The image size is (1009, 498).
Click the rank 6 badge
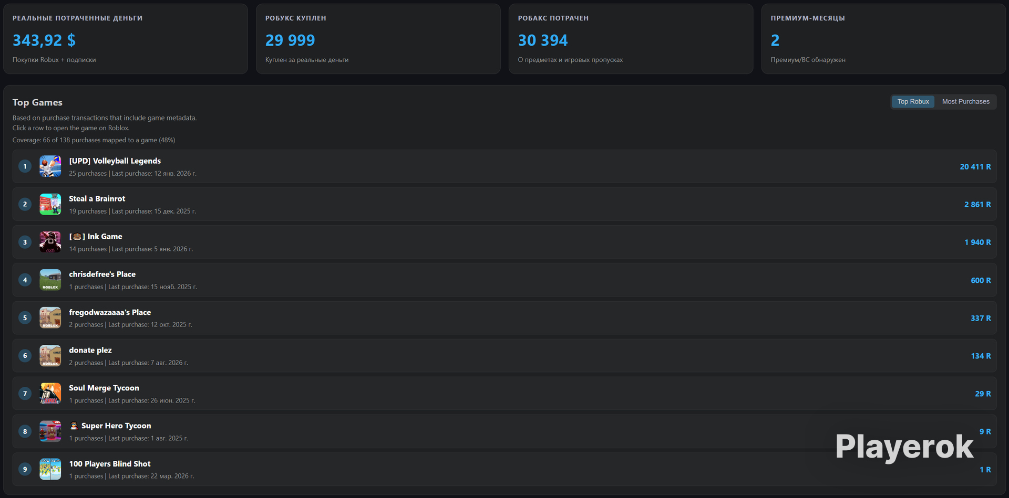(25, 356)
